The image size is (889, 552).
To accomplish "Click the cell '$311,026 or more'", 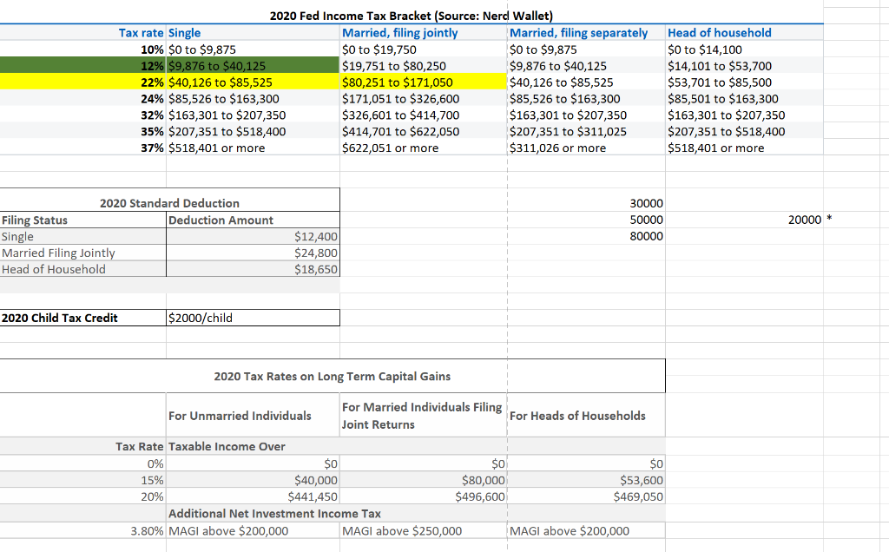I will point(586,148).
